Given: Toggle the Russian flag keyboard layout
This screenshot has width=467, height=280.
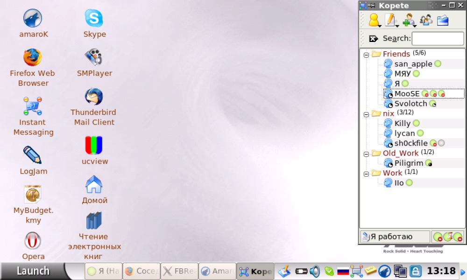Looking at the screenshot, I should [x=343, y=272].
